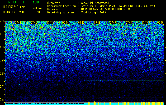
Task: Click the green carrier line near 0.75 kHz
Action: click(x=123, y=81)
